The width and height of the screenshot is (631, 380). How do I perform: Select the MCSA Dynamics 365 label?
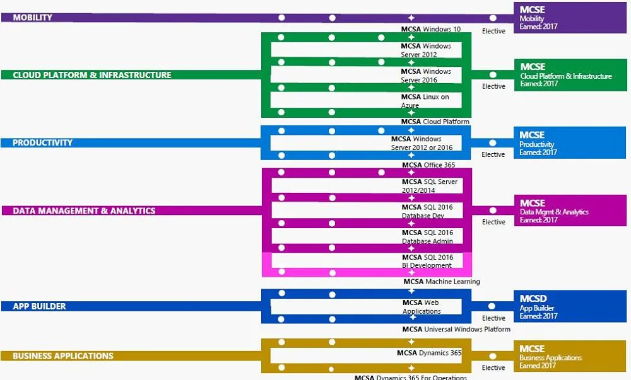coord(429,353)
